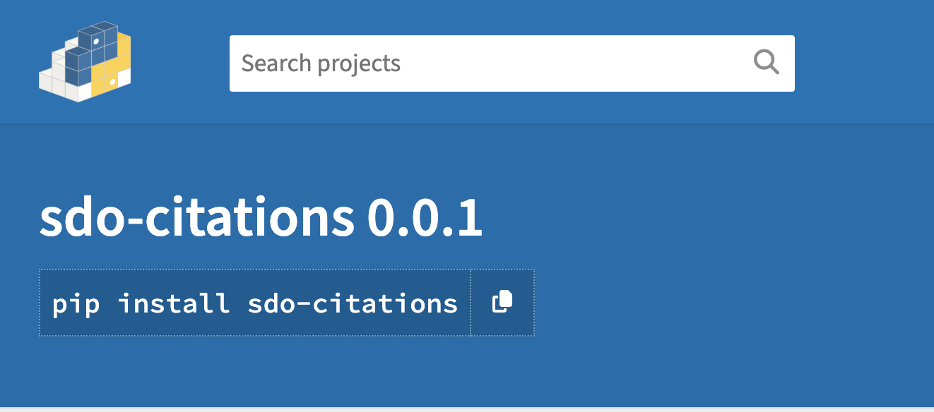Click "sdo-citations" inside the pip command box
Image resolution: width=934 pixels, height=412 pixels.
click(x=353, y=303)
